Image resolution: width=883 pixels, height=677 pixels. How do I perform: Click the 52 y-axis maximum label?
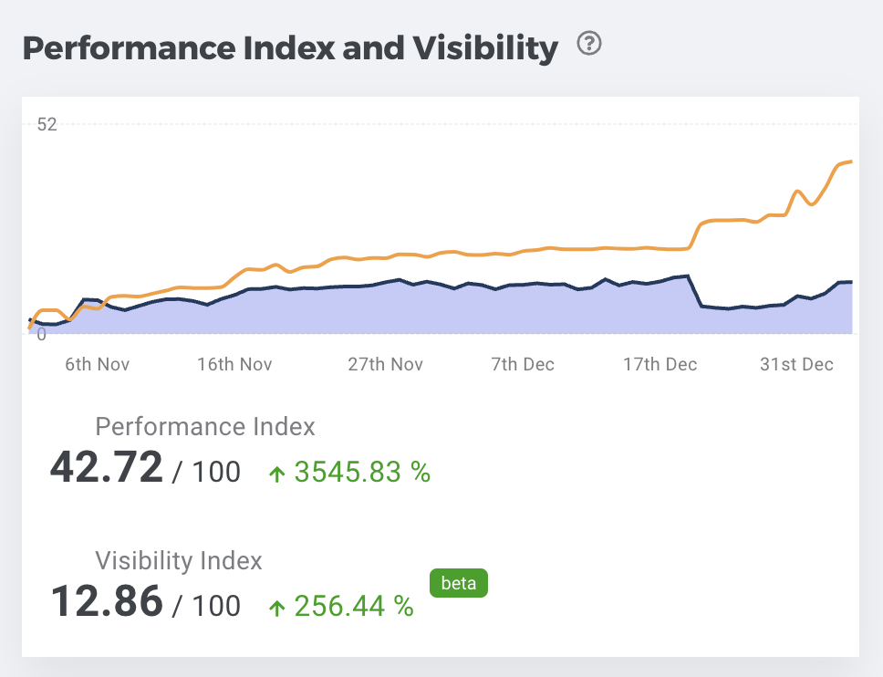pyautogui.click(x=47, y=124)
